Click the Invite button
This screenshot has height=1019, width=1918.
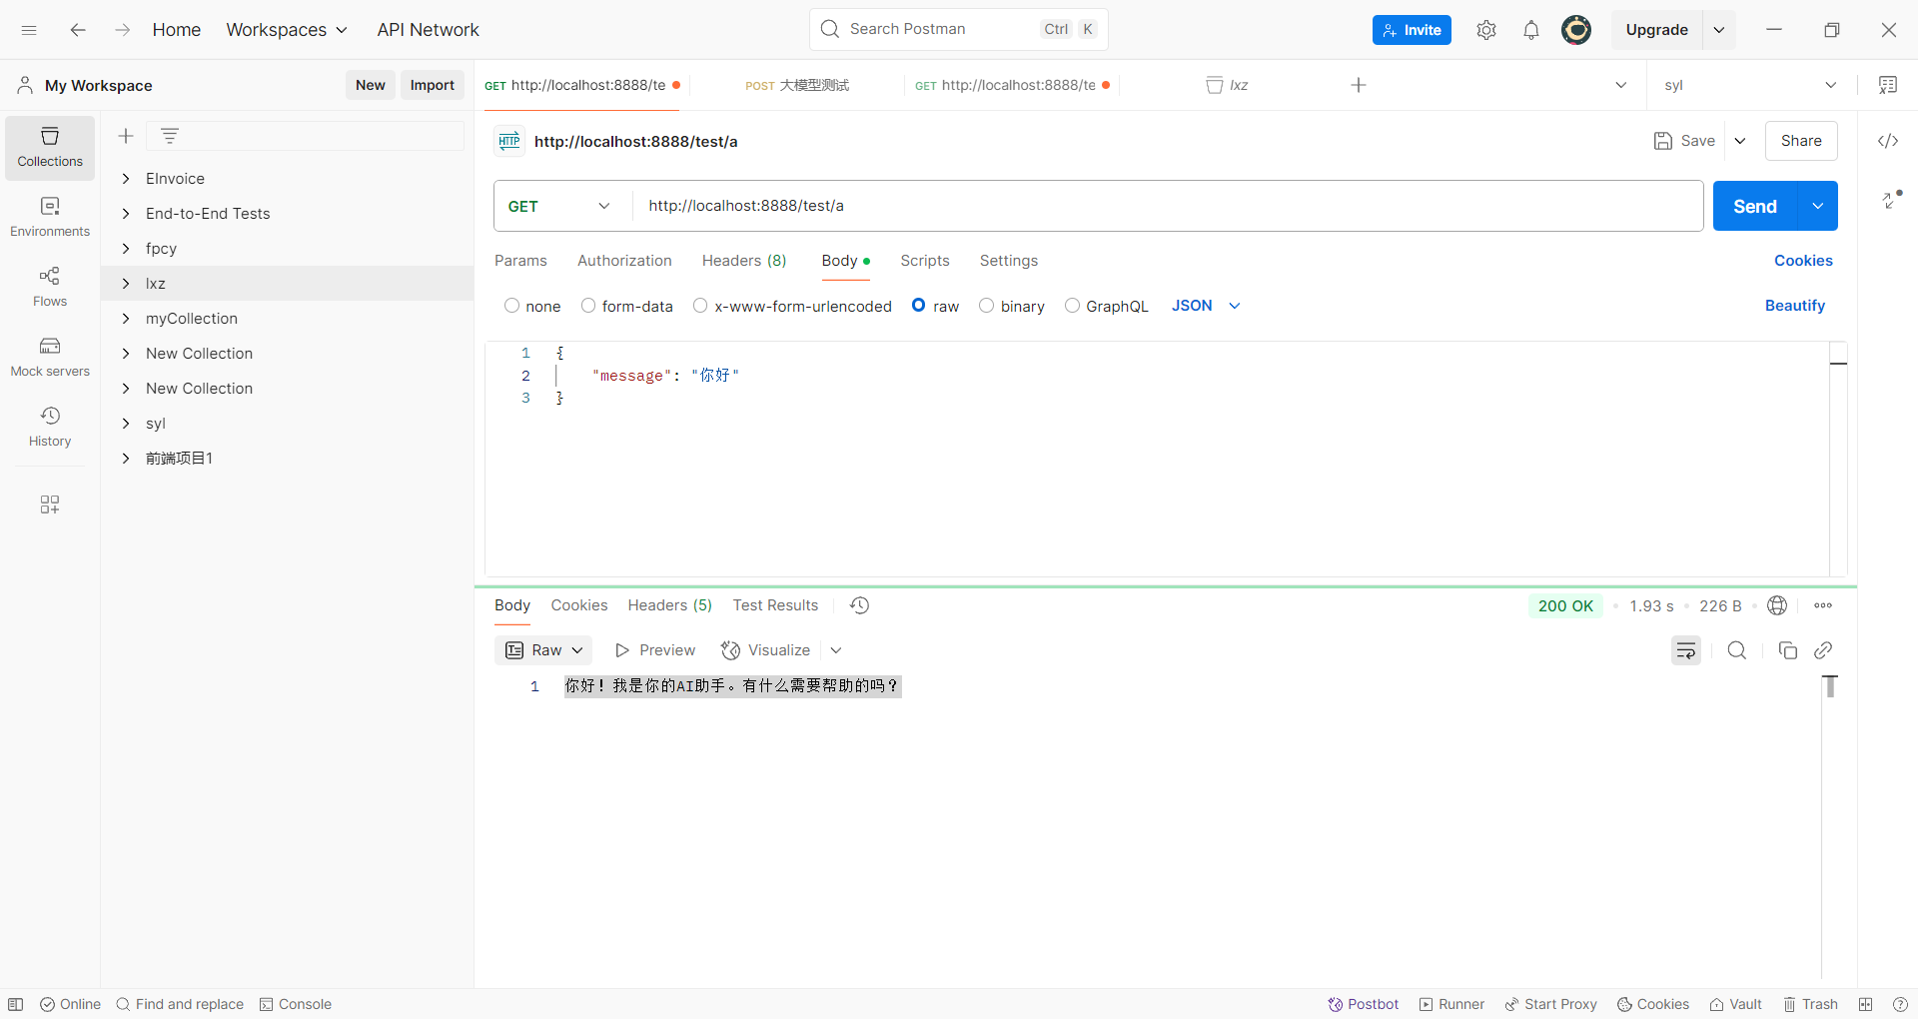pyautogui.click(x=1412, y=30)
